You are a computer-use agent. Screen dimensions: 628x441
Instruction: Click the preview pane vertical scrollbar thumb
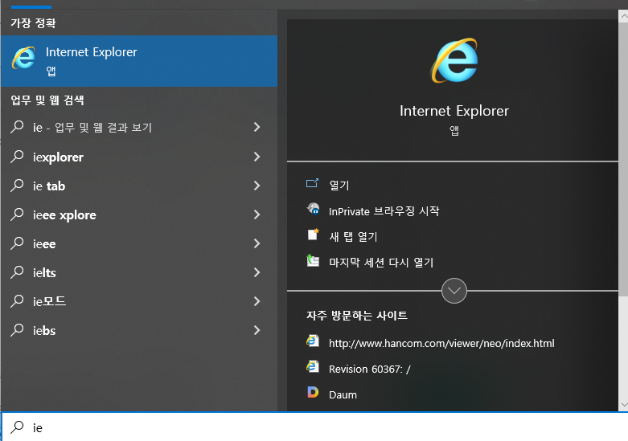[x=623, y=159]
